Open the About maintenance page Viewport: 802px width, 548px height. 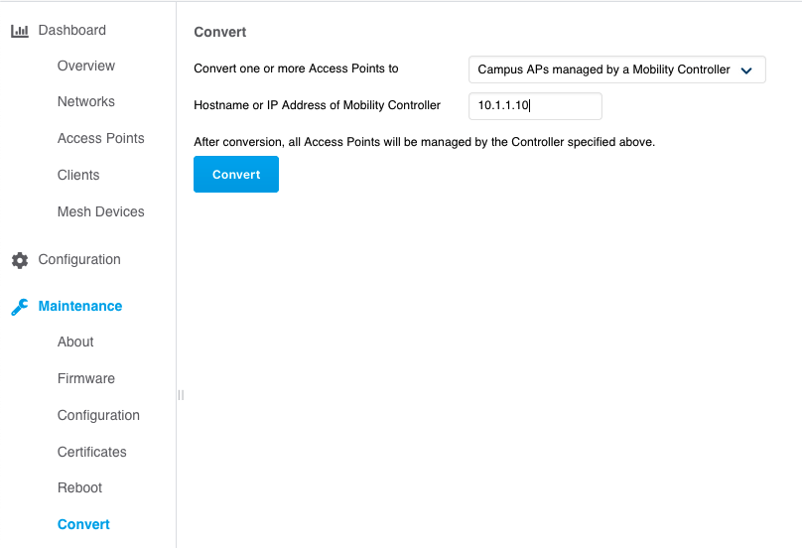[75, 342]
